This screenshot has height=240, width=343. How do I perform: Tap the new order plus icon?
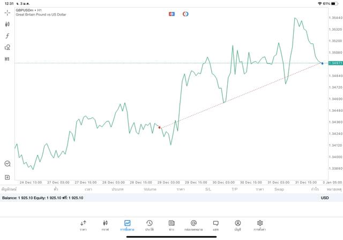8,177
